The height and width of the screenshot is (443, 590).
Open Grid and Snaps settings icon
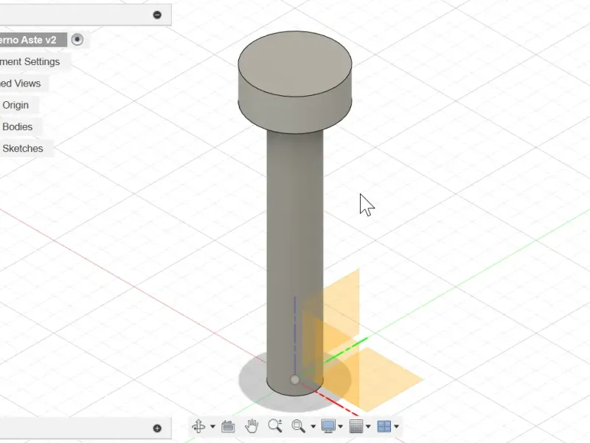click(356, 426)
